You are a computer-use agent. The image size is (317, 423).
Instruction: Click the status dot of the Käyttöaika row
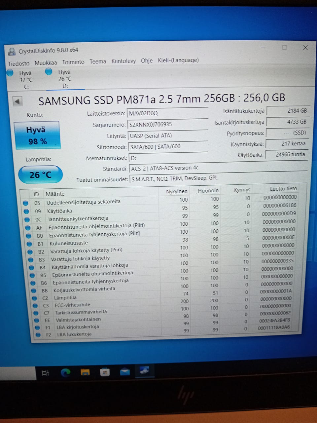26,211
